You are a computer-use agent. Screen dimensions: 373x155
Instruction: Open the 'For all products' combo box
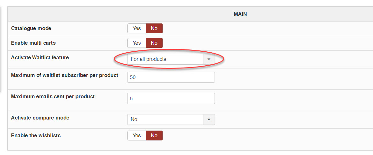pyautogui.click(x=165, y=59)
